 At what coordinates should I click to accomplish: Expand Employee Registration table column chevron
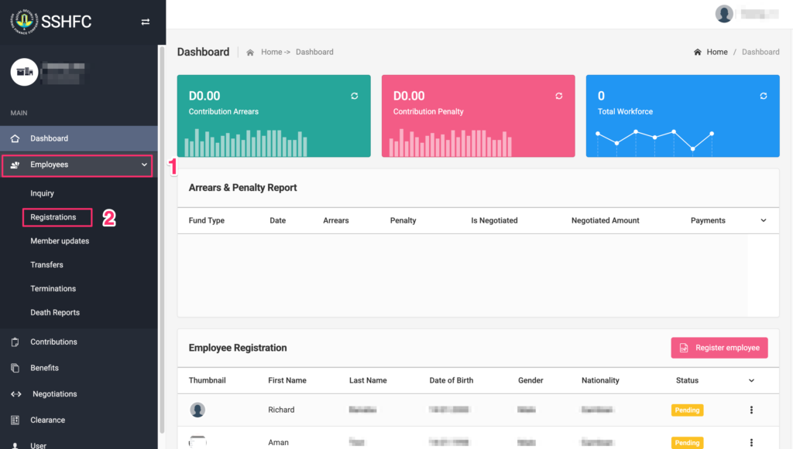pyautogui.click(x=751, y=380)
